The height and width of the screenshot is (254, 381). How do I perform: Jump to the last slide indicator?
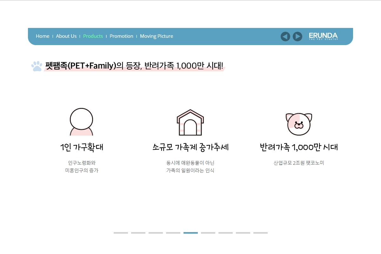(x=260, y=233)
